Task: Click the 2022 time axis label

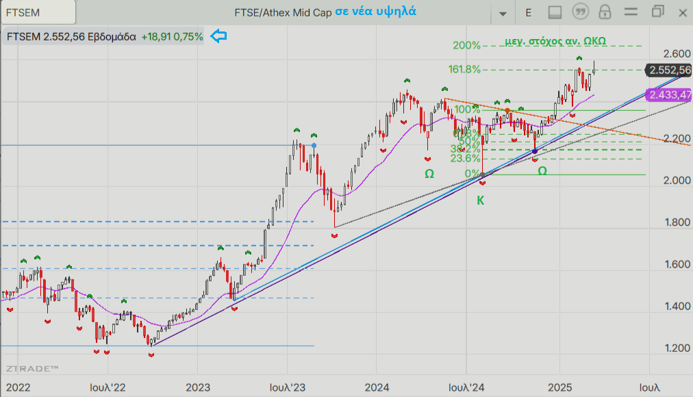Action: 18,387
